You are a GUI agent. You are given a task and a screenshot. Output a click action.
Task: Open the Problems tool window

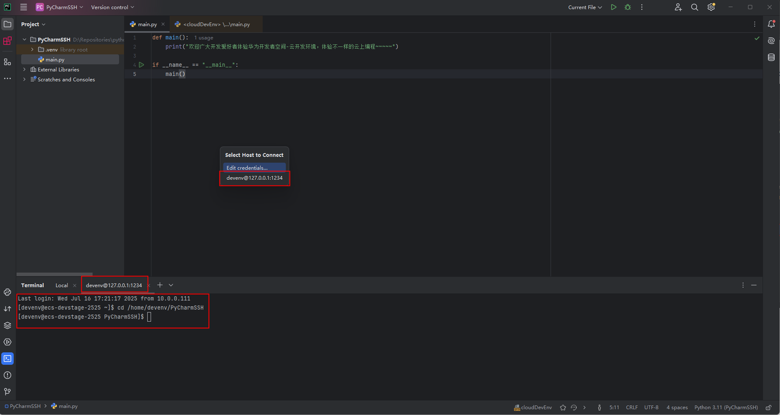7,375
